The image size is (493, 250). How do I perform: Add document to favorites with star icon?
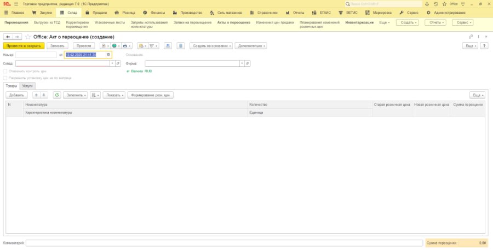(x=28, y=37)
